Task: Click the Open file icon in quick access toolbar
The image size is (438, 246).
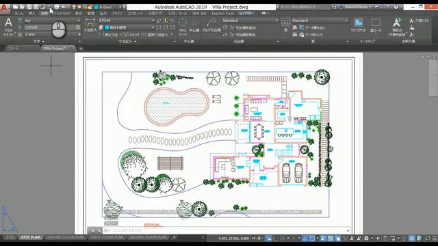Action: (22, 7)
